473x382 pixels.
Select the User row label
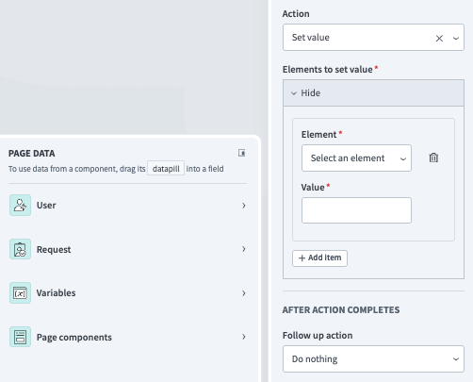[46, 206]
